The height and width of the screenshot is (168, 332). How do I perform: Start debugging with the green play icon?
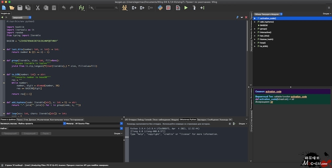pos(186,7)
